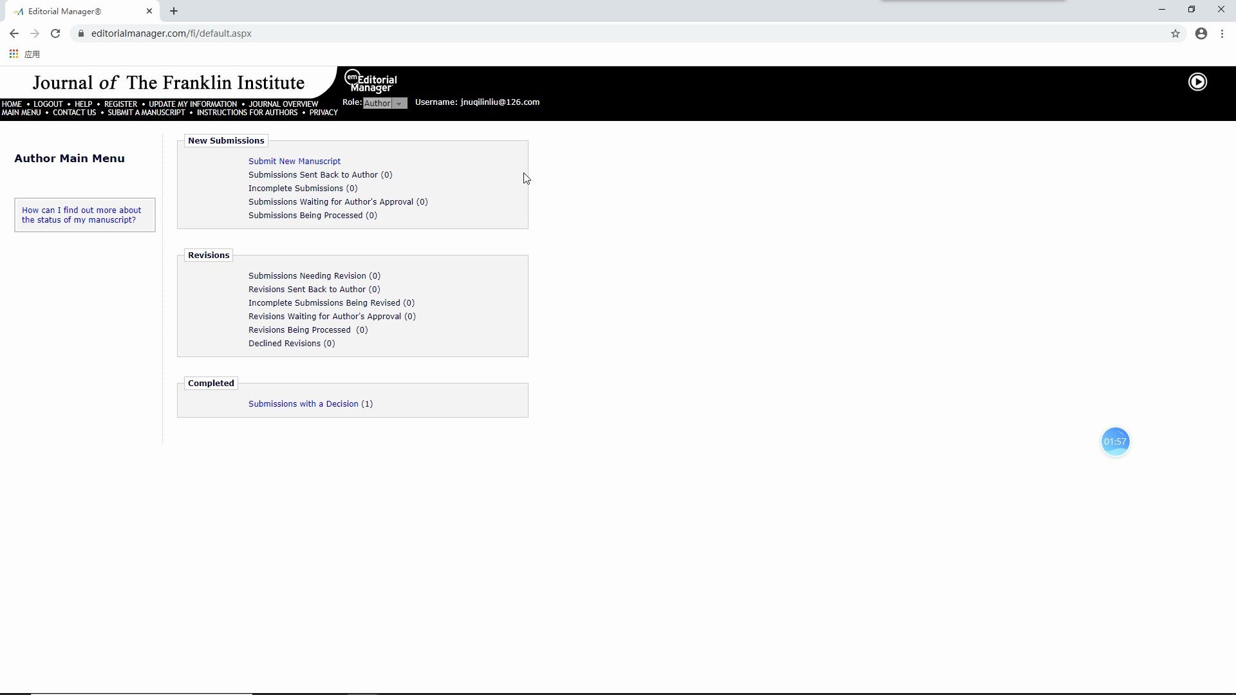Open JOURNAL OVERVIEW in the navigation
The image size is (1236, 695).
pyautogui.click(x=283, y=104)
